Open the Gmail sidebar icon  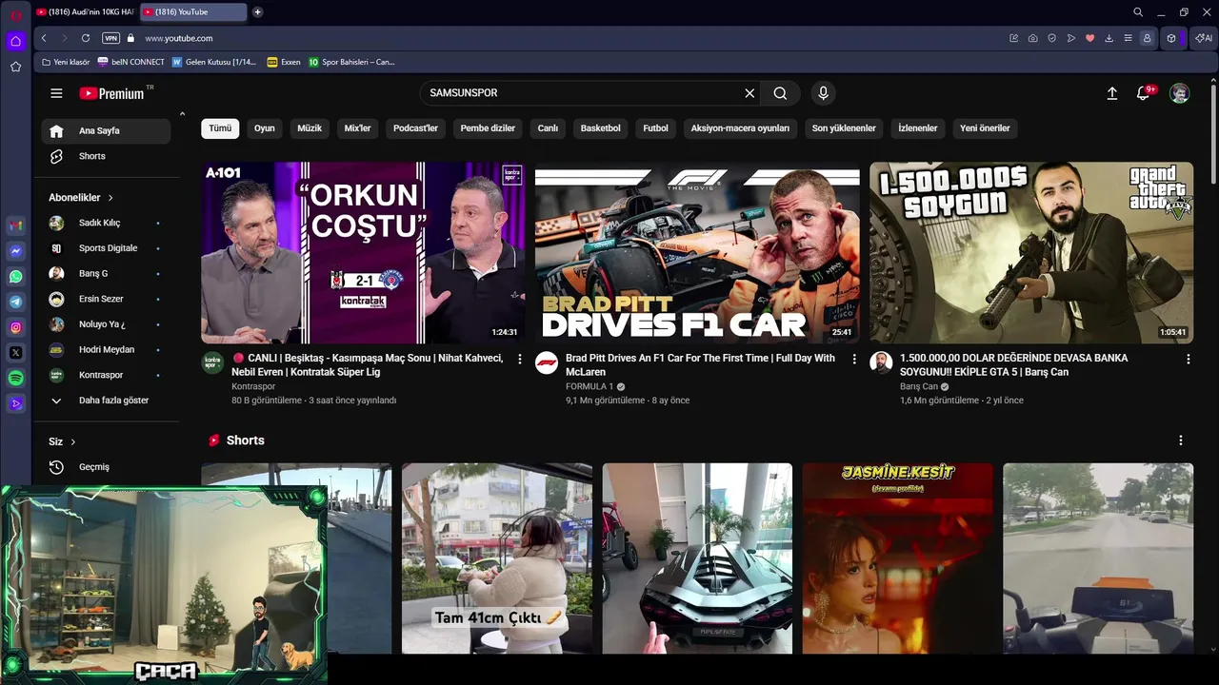[16, 225]
